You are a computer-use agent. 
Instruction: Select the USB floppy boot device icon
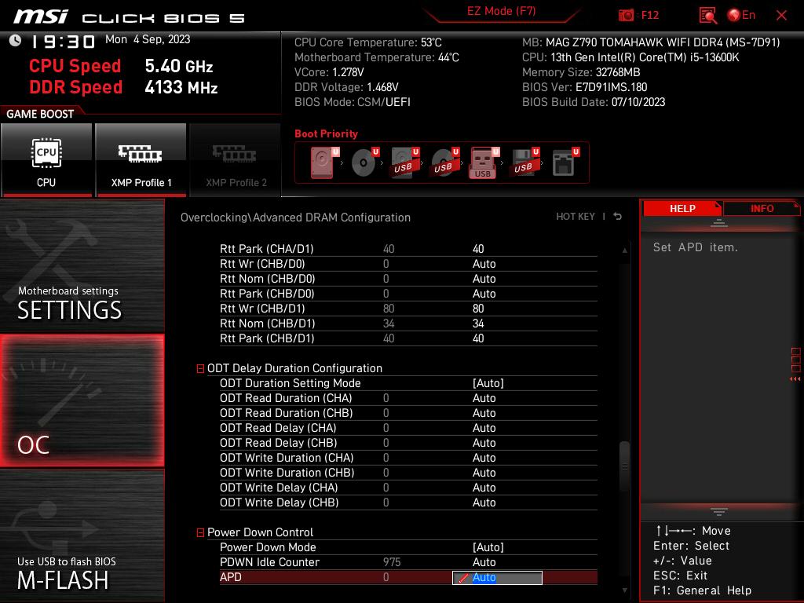click(x=524, y=163)
